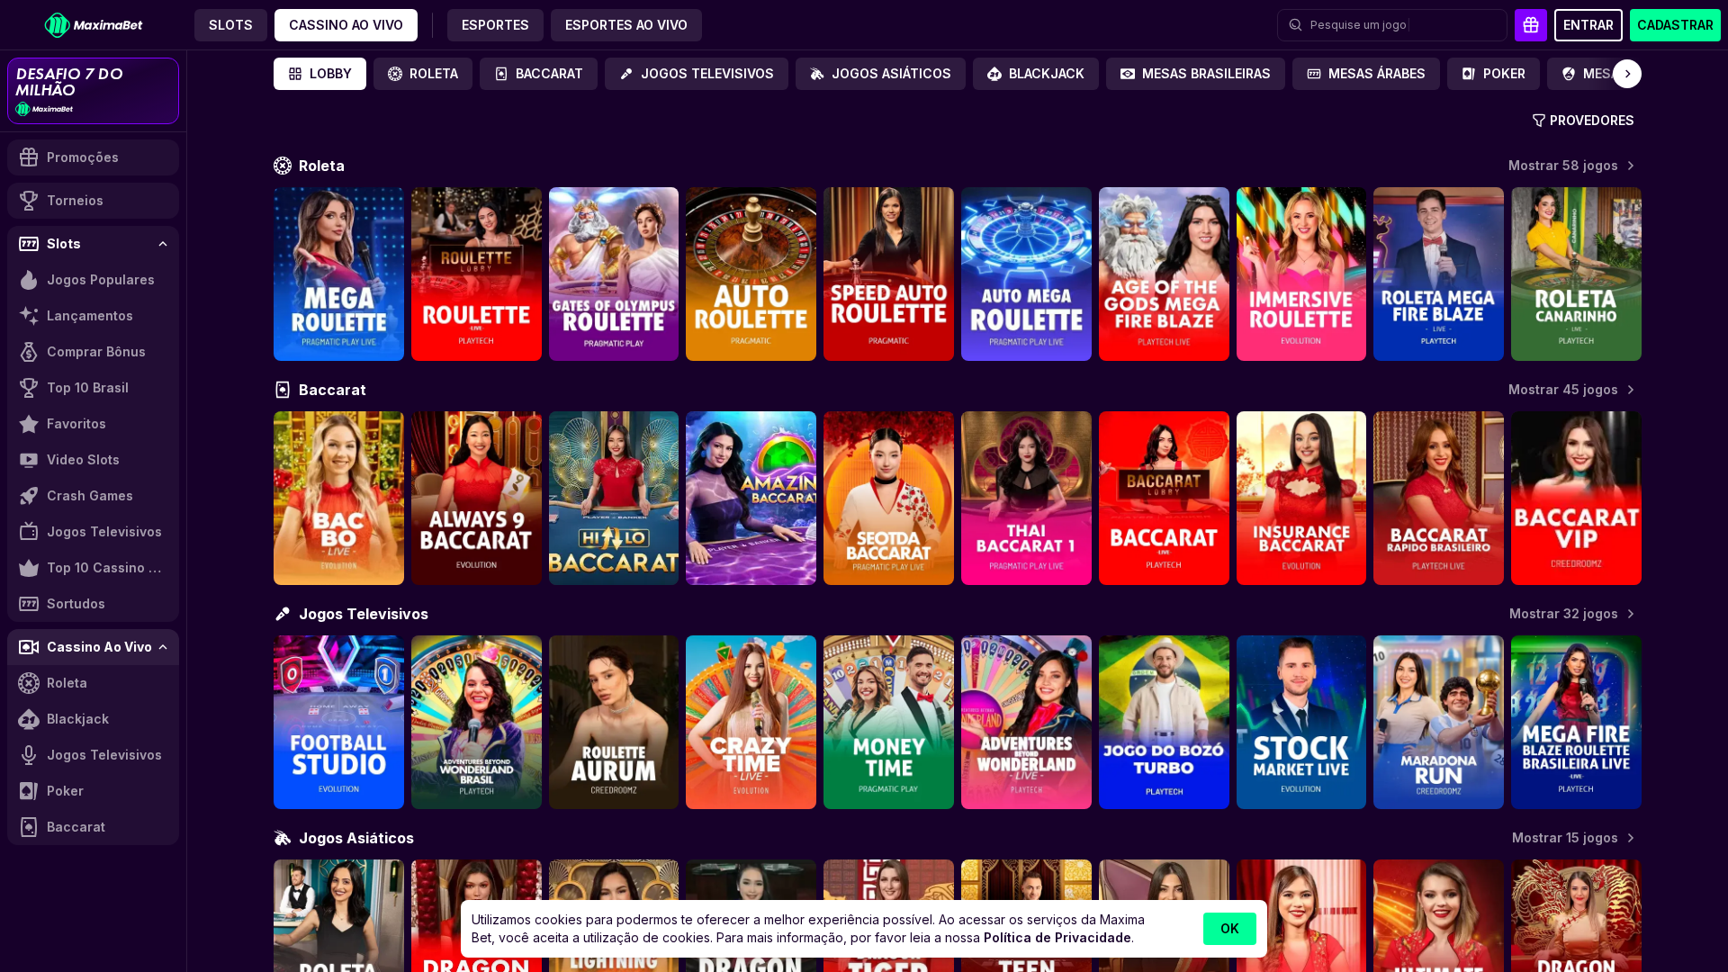Screen dimensions: 1728x972
Task: Expand Mostrar 32 jogos for Jogos Televisivos
Action: pos(1572,614)
